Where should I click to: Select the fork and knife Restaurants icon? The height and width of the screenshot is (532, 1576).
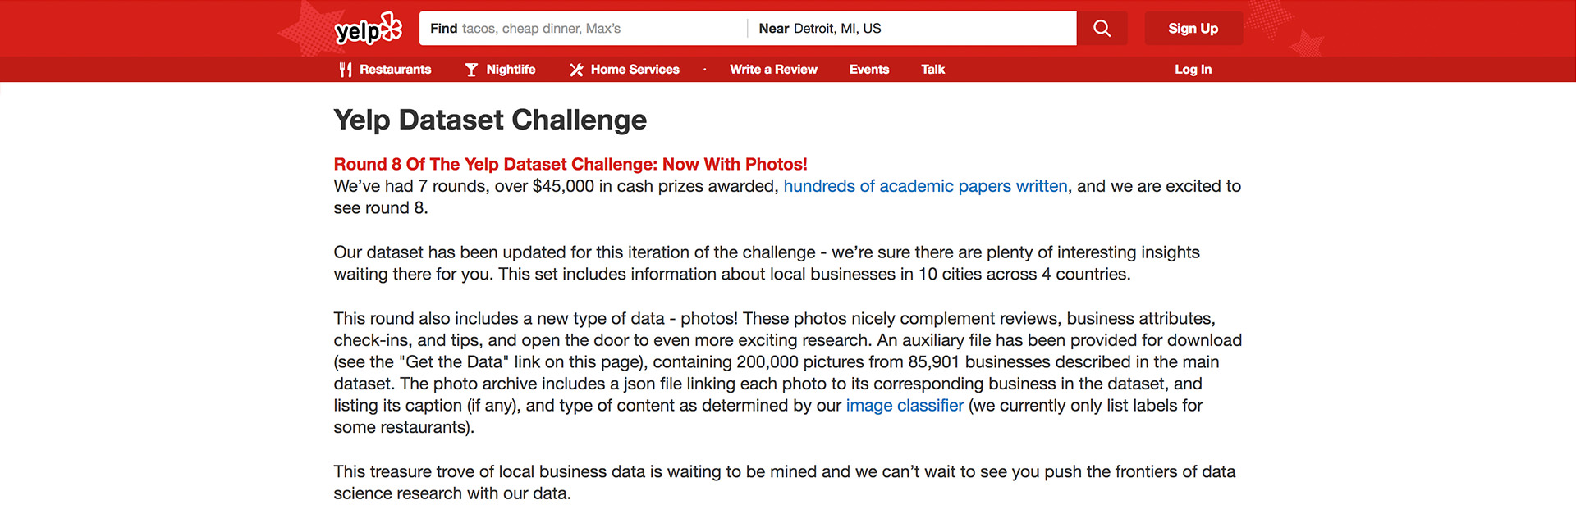click(x=345, y=69)
